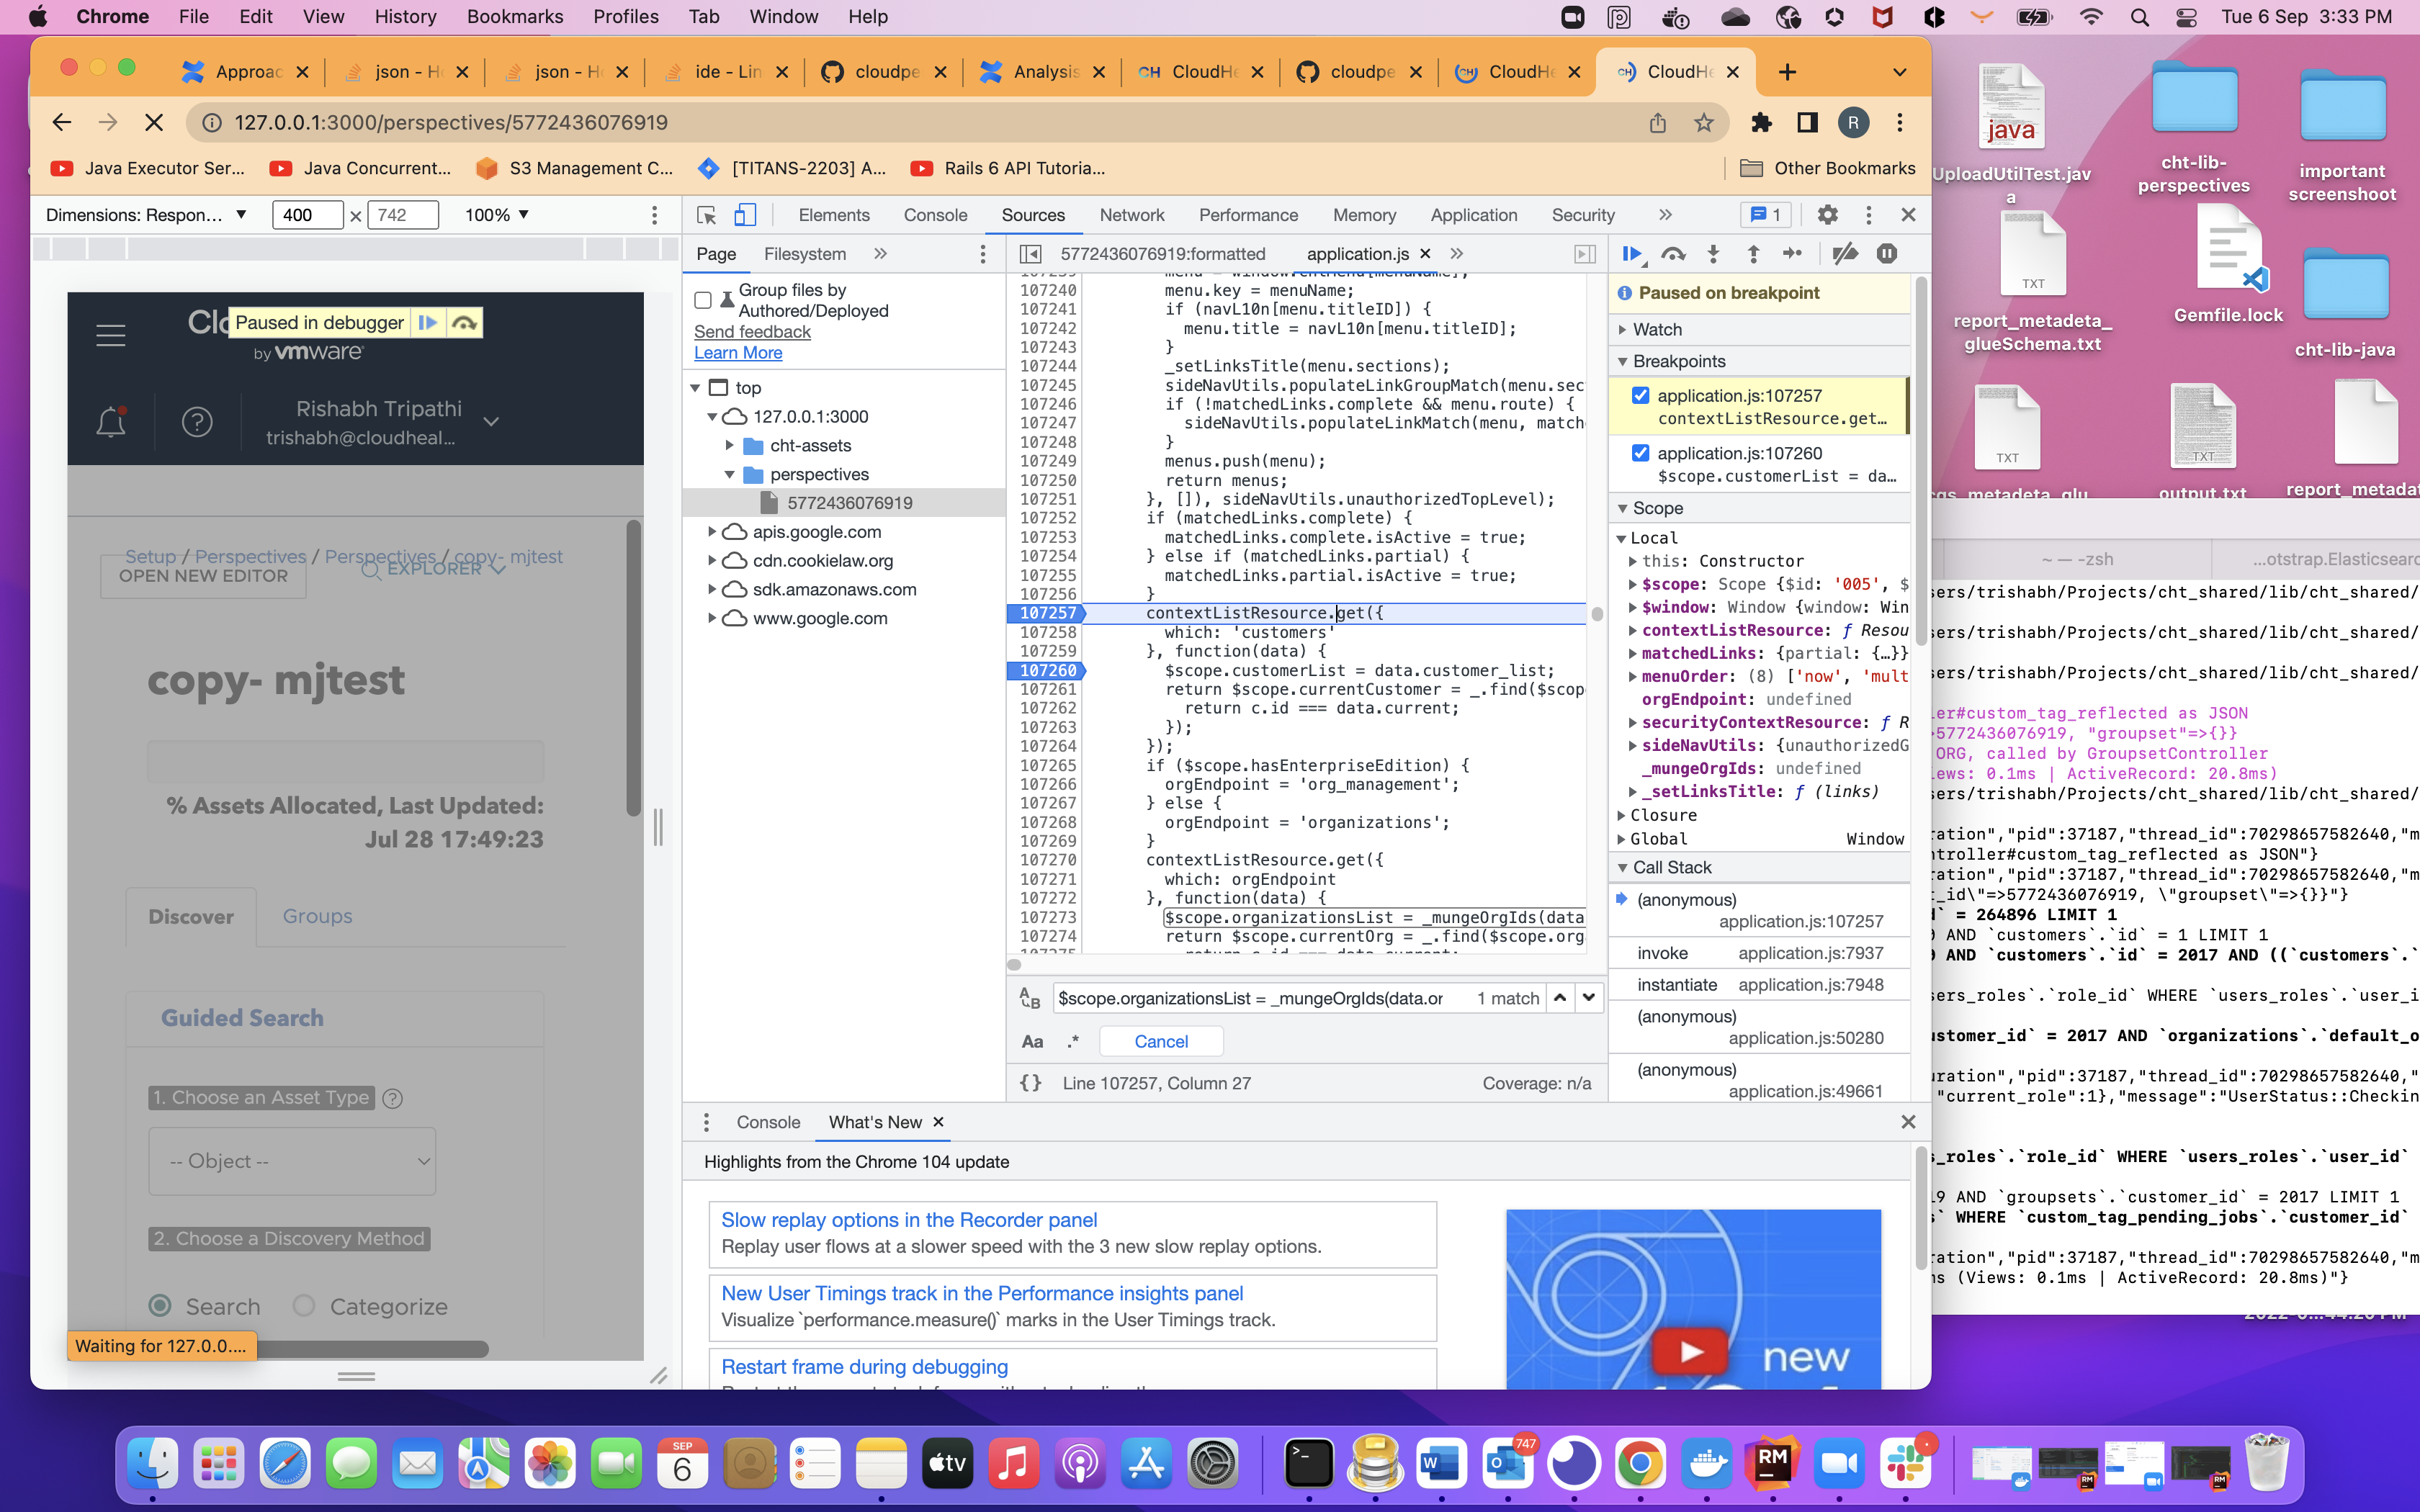2420x1512 pixels.
Task: Expand the Closure scope
Action: coord(1622,815)
